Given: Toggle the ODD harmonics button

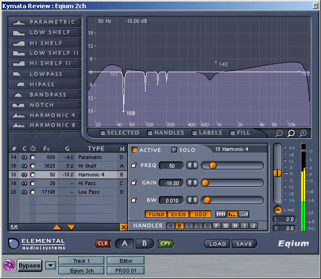Looking at the screenshot, I should (200, 214).
